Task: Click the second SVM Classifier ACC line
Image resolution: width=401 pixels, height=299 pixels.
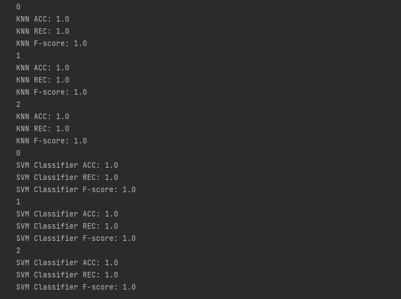Action: (x=67, y=214)
